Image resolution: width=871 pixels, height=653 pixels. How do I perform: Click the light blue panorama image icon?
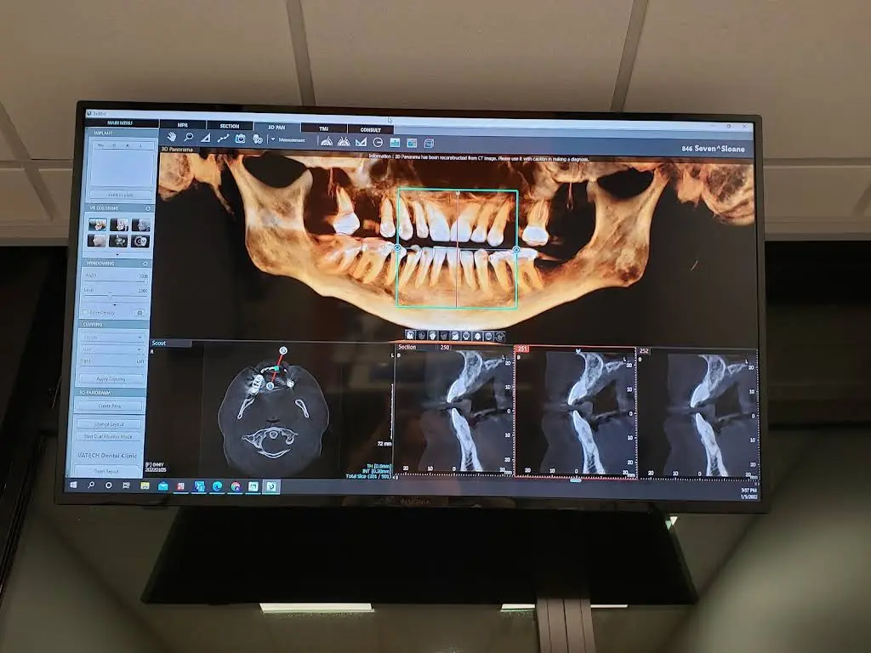(x=395, y=143)
